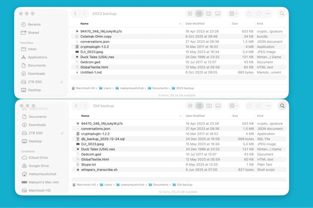This screenshot has height=208, width=313.
Task: Eject 2TB SSD in Old backup sidebar
Action: [62, 133]
